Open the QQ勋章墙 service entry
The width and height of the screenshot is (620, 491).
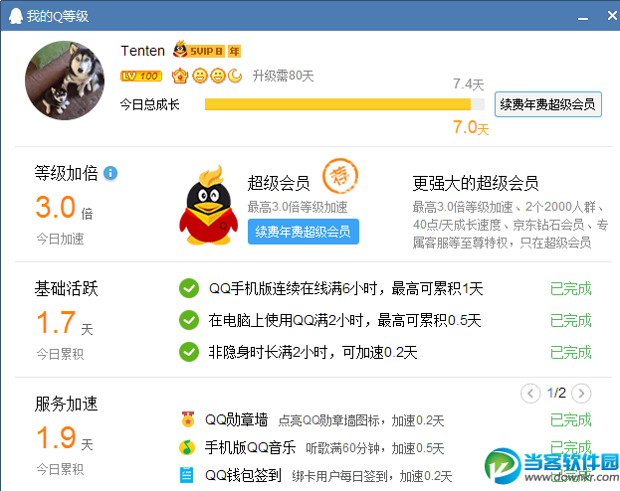tap(237, 419)
